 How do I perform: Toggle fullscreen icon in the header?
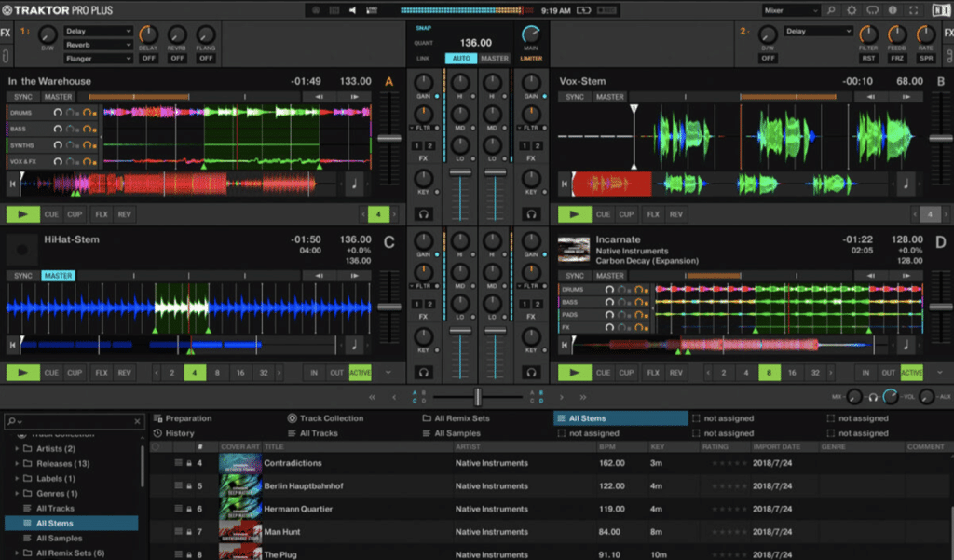(913, 10)
